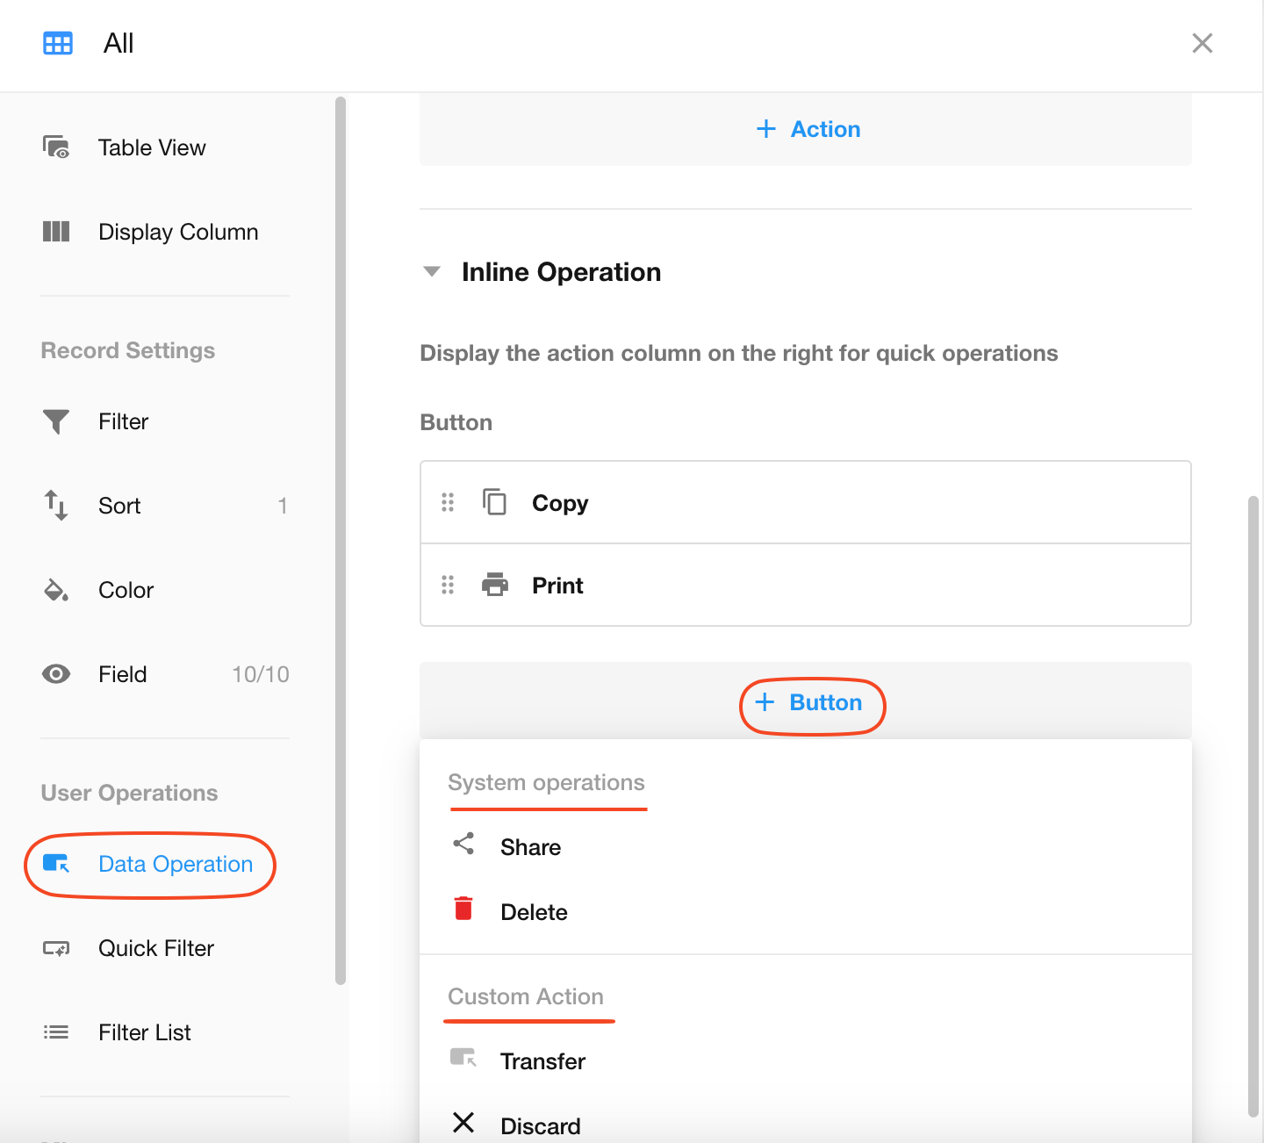Open the Data Operation settings

(175, 865)
